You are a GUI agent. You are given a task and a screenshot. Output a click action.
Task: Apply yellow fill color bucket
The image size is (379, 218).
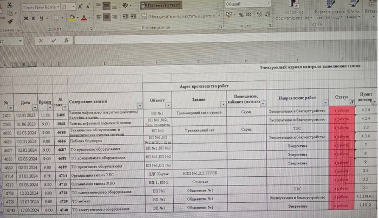click(x=72, y=18)
